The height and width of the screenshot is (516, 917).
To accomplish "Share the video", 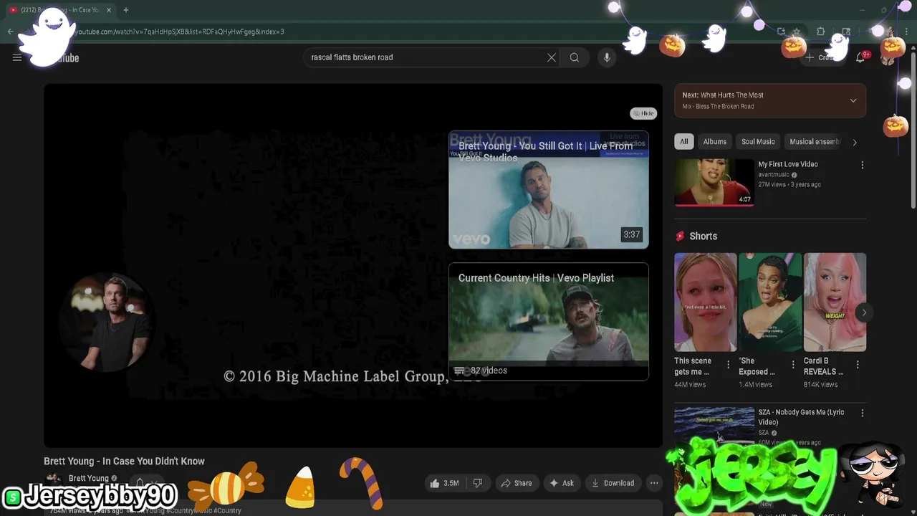I will tap(516, 483).
